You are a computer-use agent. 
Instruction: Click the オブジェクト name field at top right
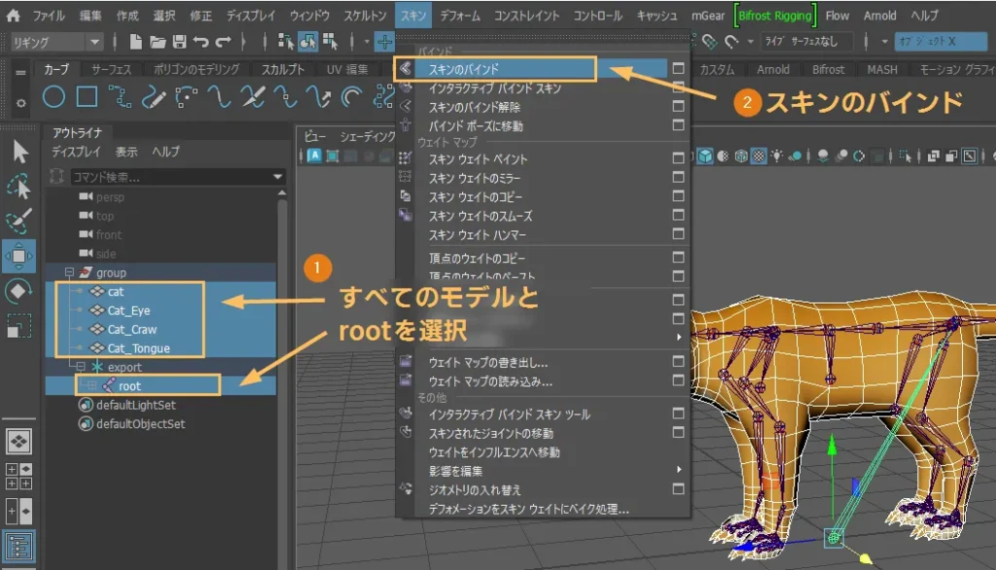point(941,42)
